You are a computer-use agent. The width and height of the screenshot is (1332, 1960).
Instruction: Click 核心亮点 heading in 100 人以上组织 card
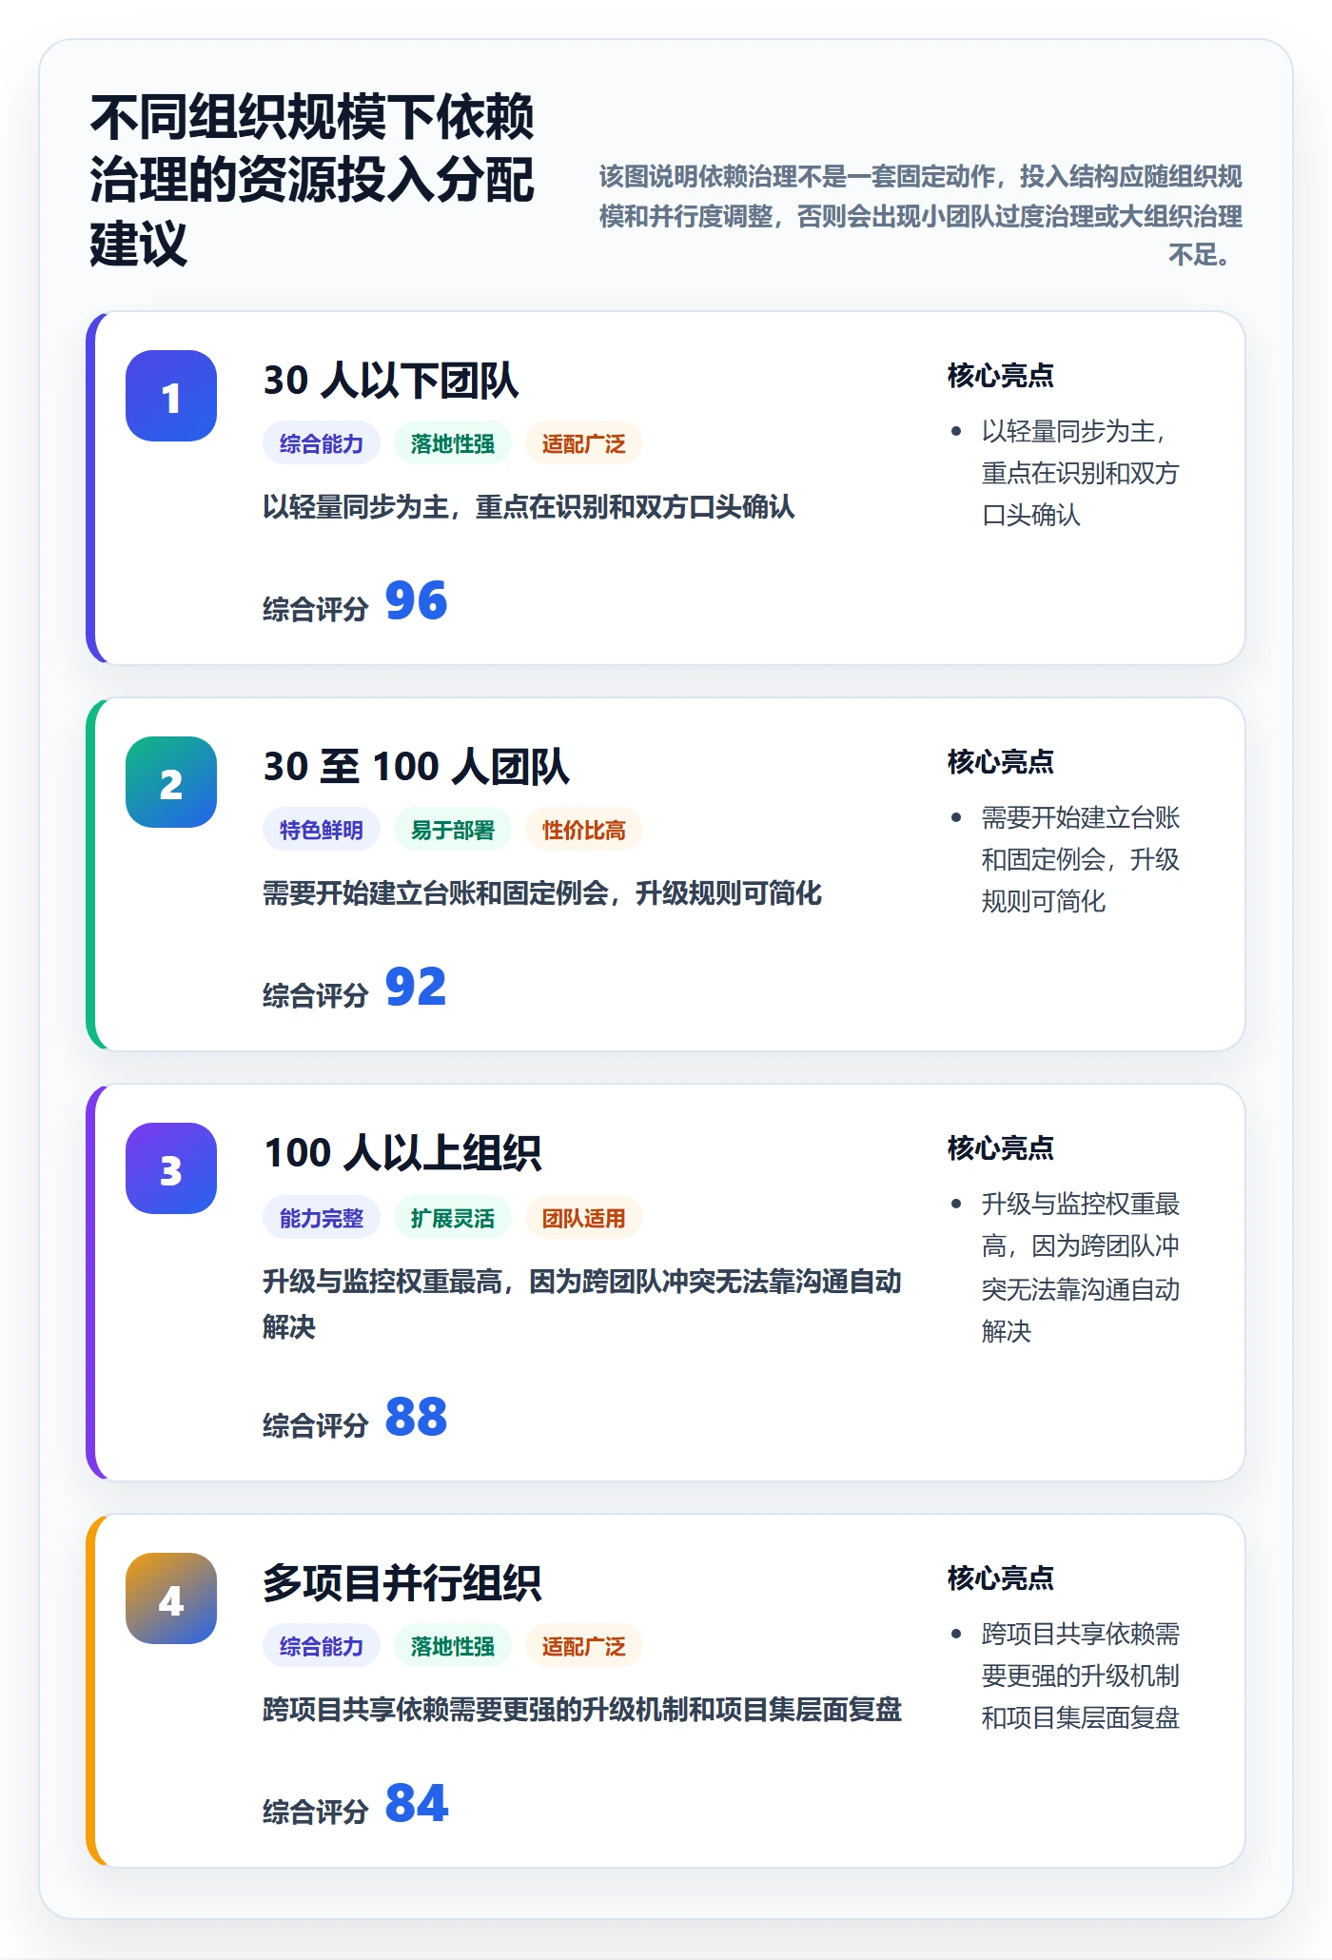(1001, 1148)
